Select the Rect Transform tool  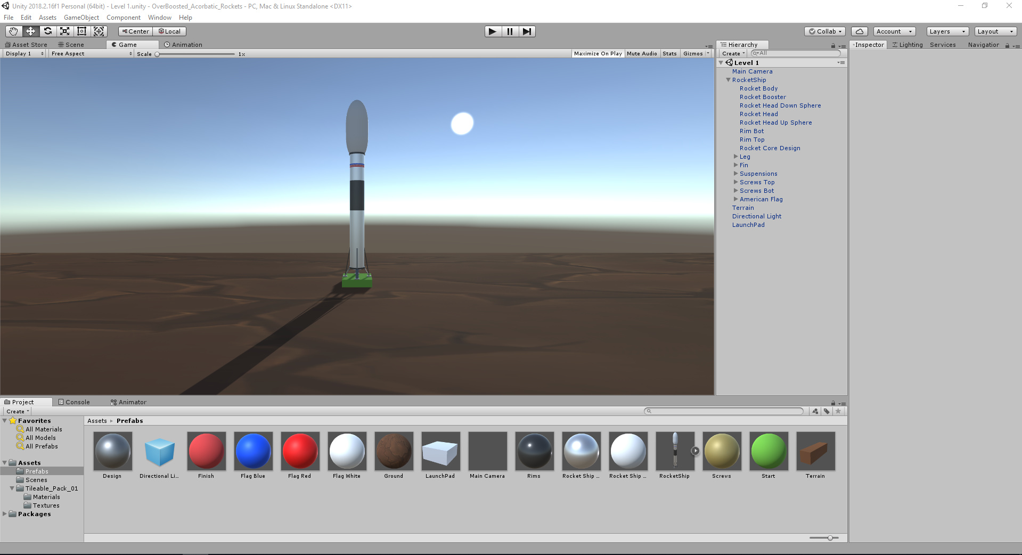[81, 31]
